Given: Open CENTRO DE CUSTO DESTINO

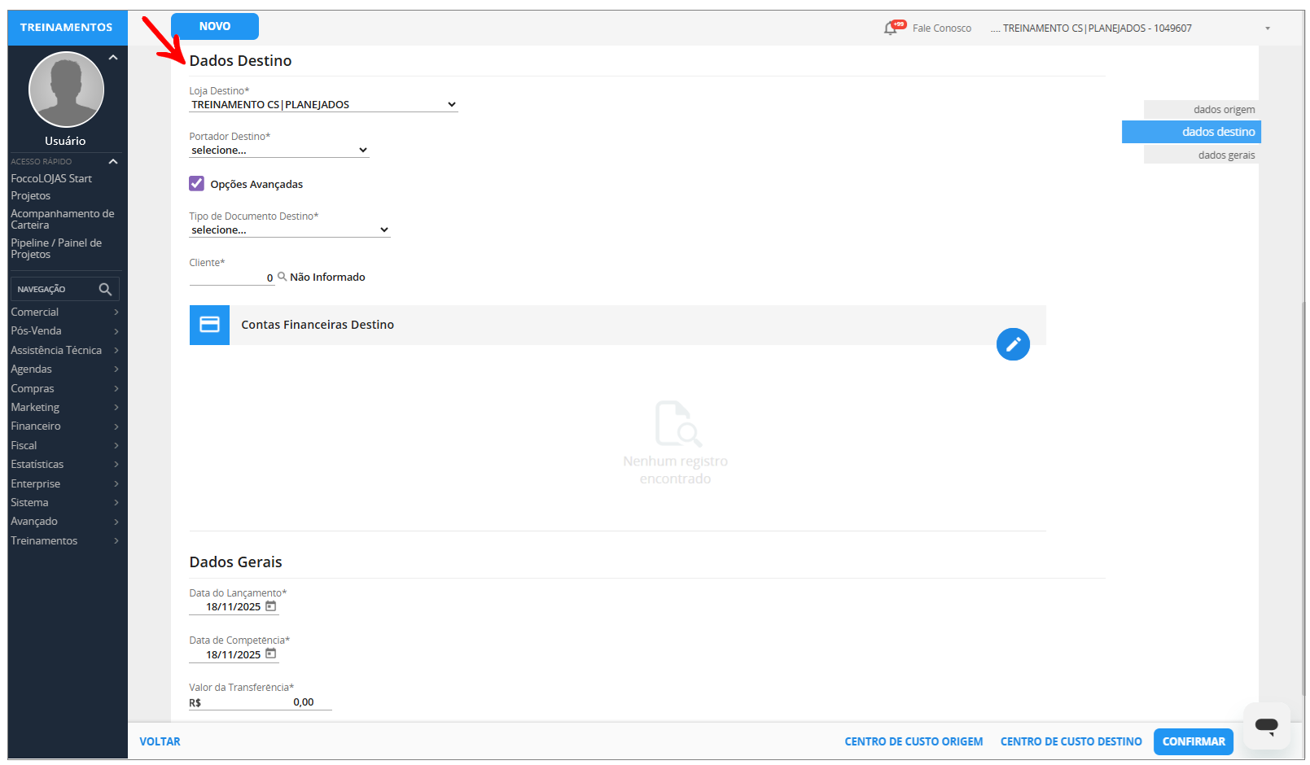Looking at the screenshot, I should pos(1071,741).
